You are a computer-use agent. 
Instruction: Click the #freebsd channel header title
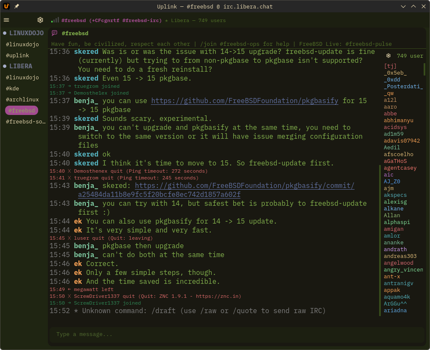(75, 33)
